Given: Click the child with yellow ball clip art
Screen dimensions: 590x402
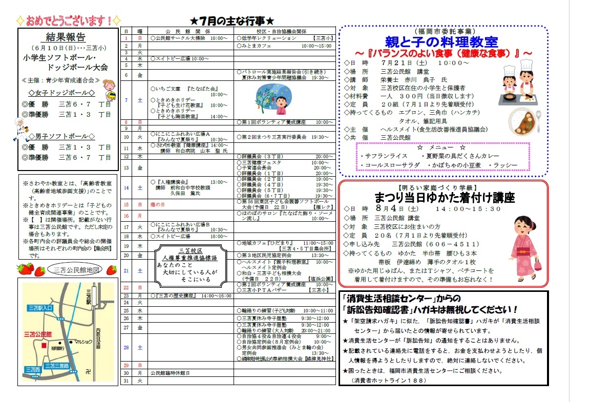Looking at the screenshot, I should 109,90.
